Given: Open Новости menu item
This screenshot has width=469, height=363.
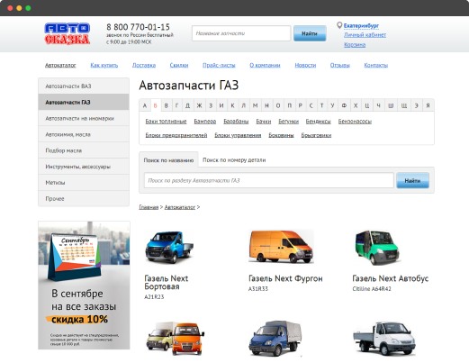Looking at the screenshot, I should [x=305, y=65].
